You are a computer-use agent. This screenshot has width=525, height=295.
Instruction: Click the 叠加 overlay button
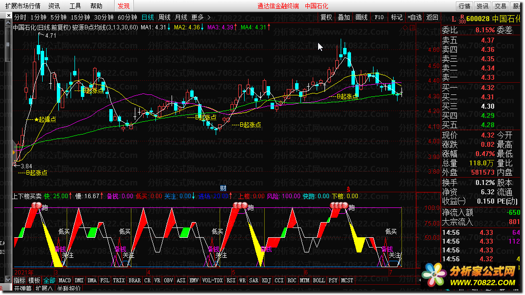coord(344,18)
